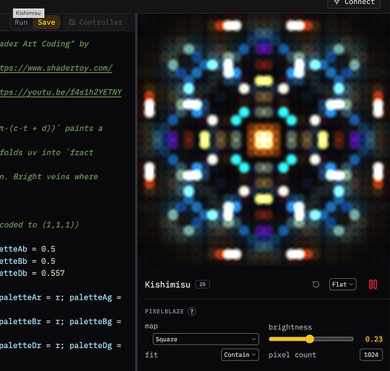This screenshot has width=390, height=371.
Task: Adjust the brightness slider handle
Action: (x=310, y=339)
